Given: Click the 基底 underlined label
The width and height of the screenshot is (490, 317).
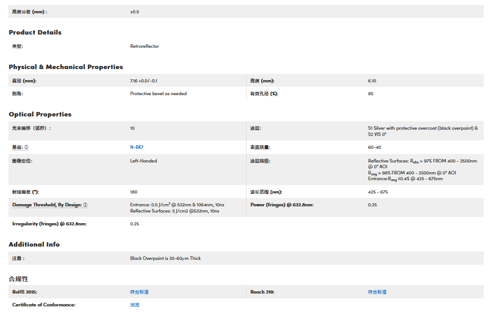Looking at the screenshot, I should coord(17,147).
